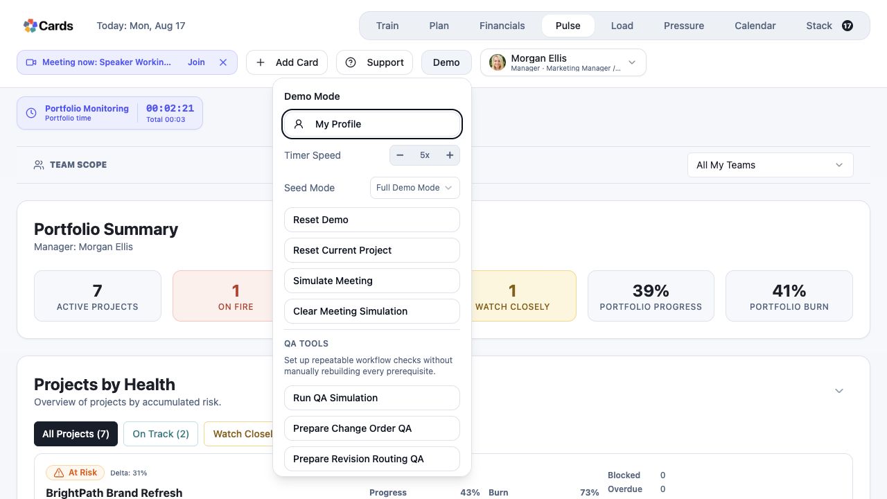Click the Reset Demo button
The image size is (887, 499).
click(372, 220)
